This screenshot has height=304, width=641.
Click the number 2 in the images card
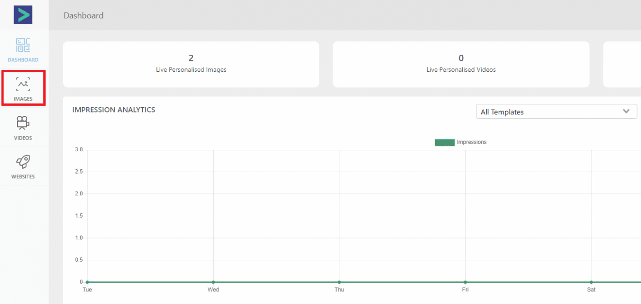point(191,58)
